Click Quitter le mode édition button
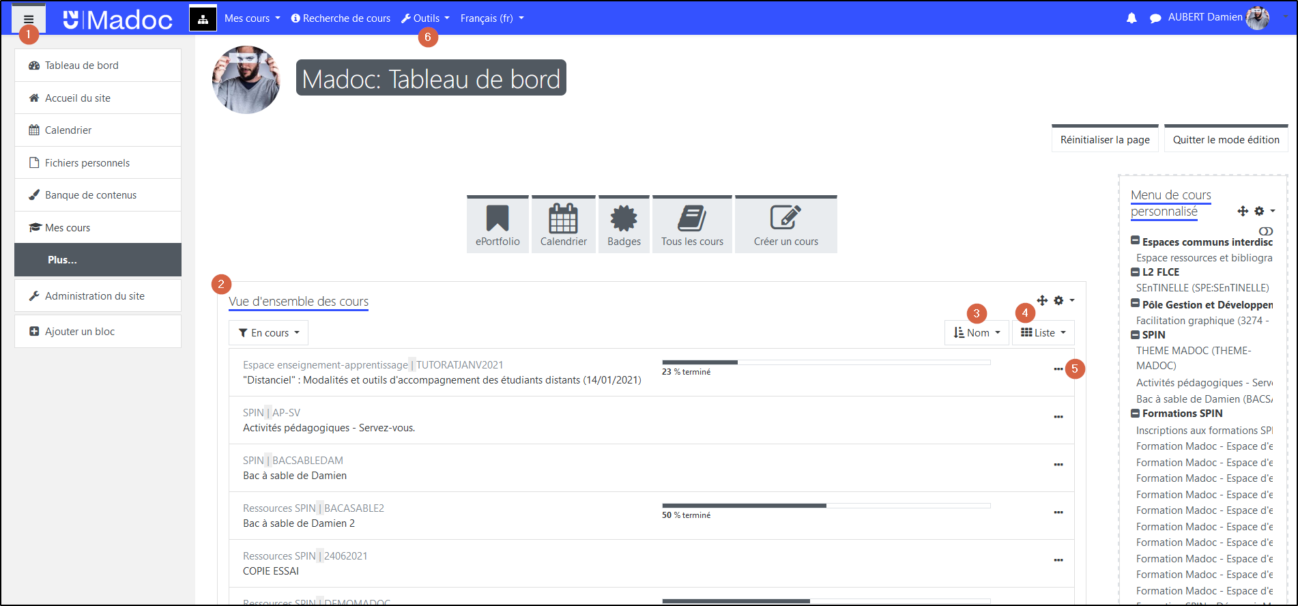This screenshot has height=606, width=1298. tap(1226, 139)
